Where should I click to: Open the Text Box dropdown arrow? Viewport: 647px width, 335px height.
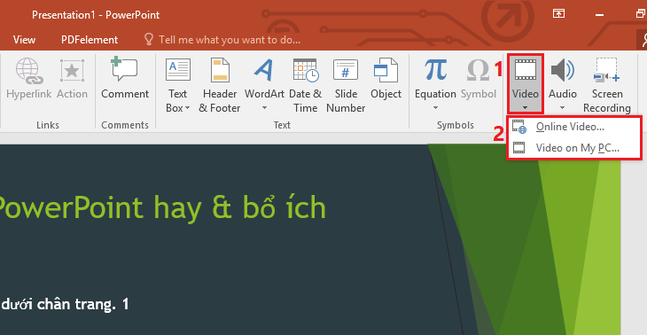(187, 108)
